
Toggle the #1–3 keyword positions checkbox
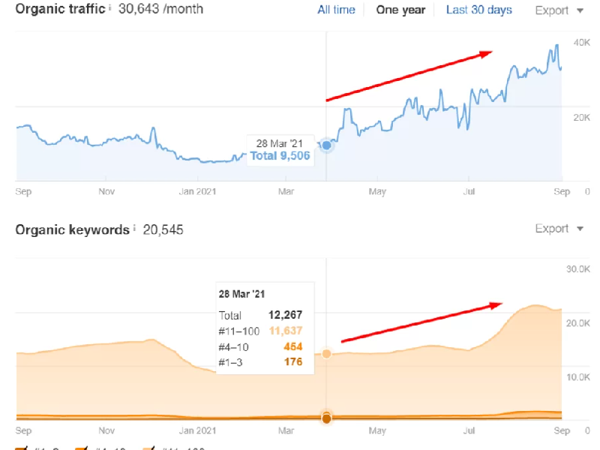pyautogui.click(x=21, y=448)
